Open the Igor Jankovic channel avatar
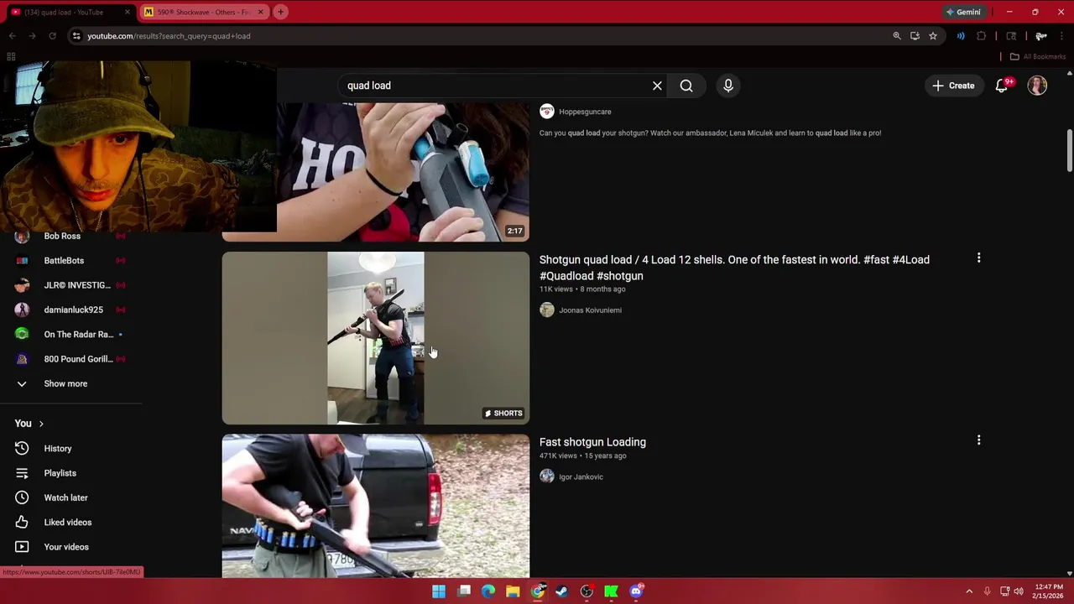Viewport: 1074px width, 604px height. coord(547,476)
